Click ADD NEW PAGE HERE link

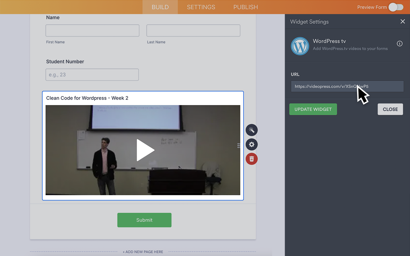(x=143, y=252)
